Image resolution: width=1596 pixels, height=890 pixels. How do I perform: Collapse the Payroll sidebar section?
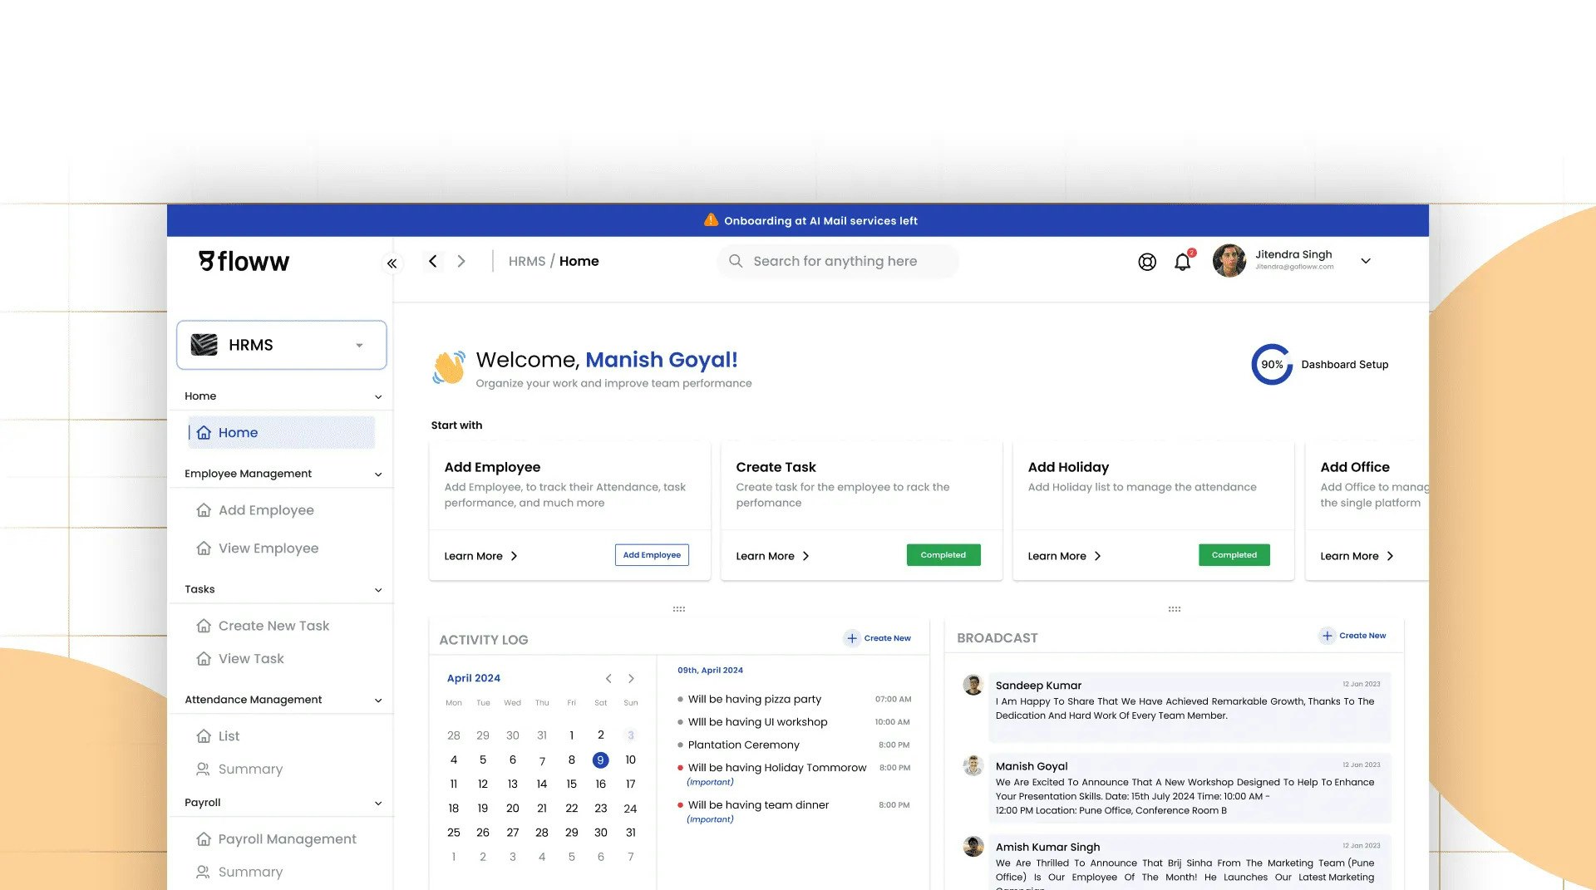pyautogui.click(x=378, y=804)
